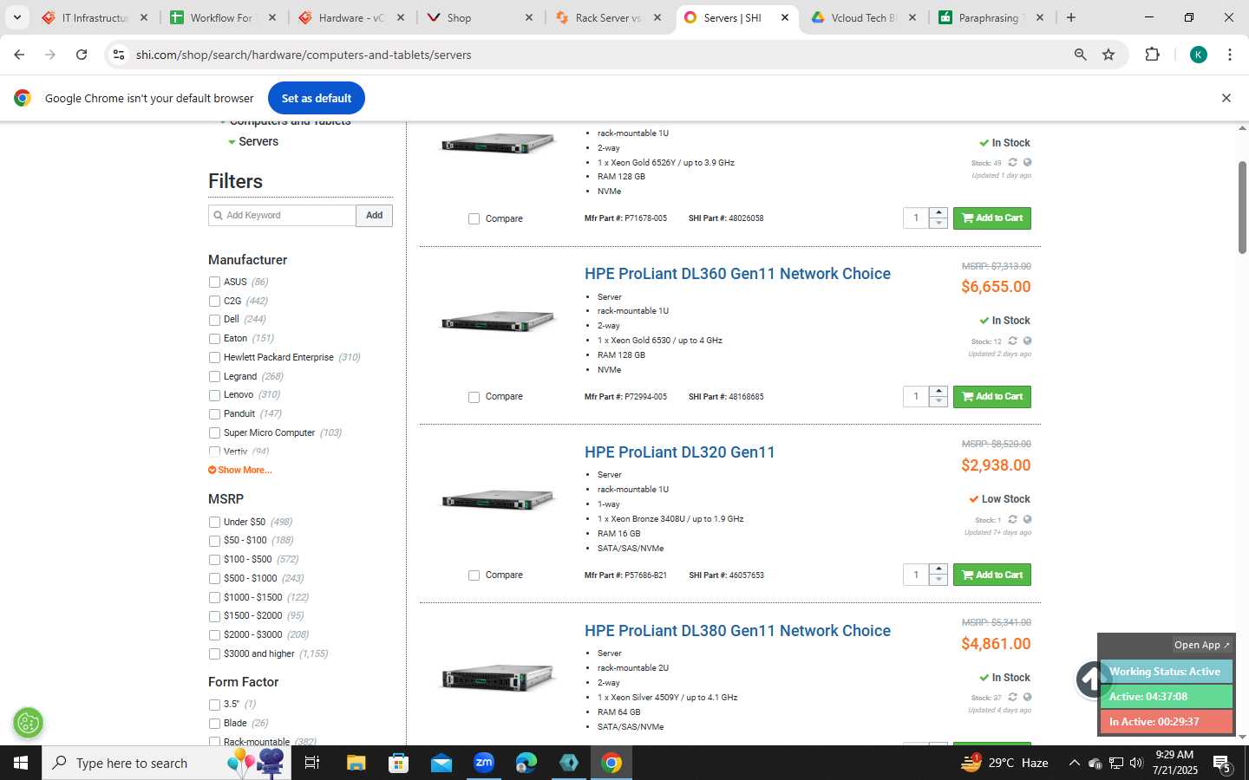Image resolution: width=1249 pixels, height=780 pixels.
Task: Check the ASUS manufacturer filter
Action: click(x=214, y=282)
